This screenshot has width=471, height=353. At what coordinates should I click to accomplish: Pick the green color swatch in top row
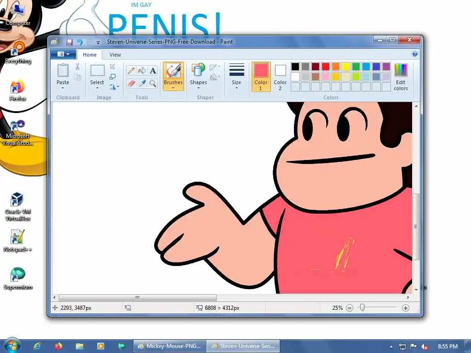(356, 66)
